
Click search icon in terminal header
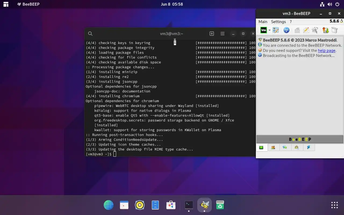[90, 34]
